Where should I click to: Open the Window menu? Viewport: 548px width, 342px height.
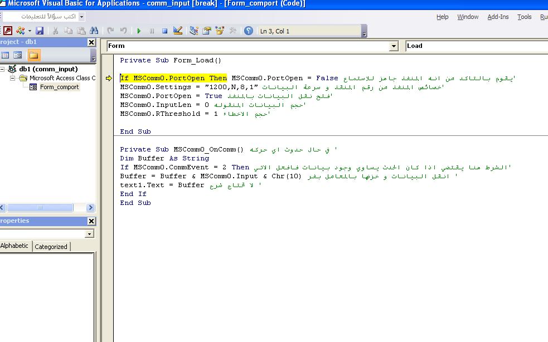pyautogui.click(x=468, y=17)
